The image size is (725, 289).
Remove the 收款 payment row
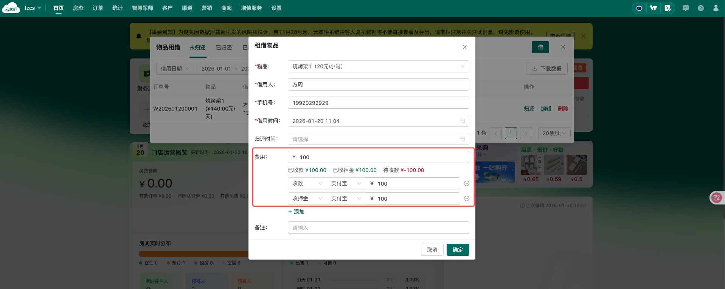(x=466, y=183)
